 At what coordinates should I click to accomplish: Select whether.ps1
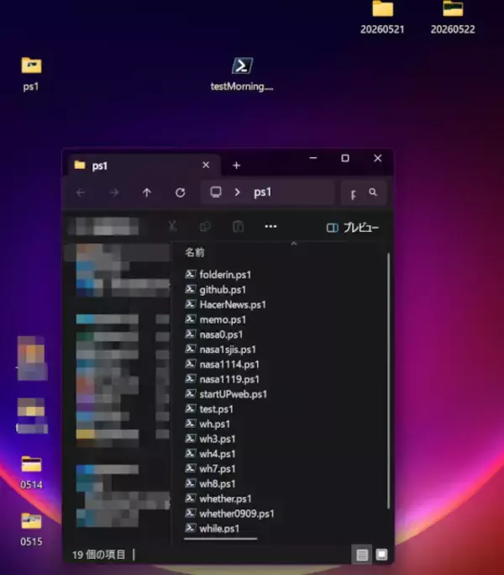click(x=218, y=499)
